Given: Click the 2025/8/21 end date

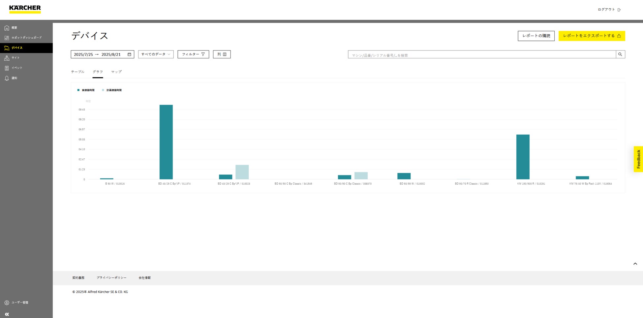Looking at the screenshot, I should tap(111, 54).
